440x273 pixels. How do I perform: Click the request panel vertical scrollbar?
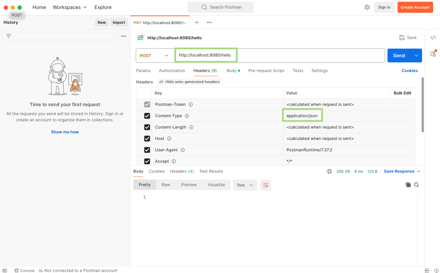tap(423, 104)
